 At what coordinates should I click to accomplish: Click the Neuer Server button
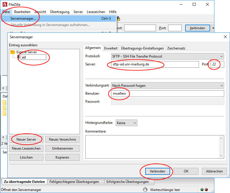[x=26, y=139]
